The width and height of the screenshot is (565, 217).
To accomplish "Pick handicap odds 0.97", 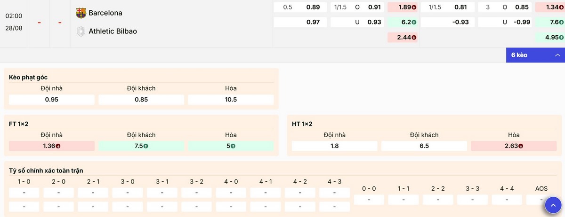I will (x=300, y=22).
